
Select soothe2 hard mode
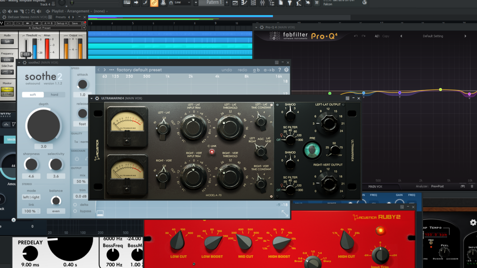55,94
